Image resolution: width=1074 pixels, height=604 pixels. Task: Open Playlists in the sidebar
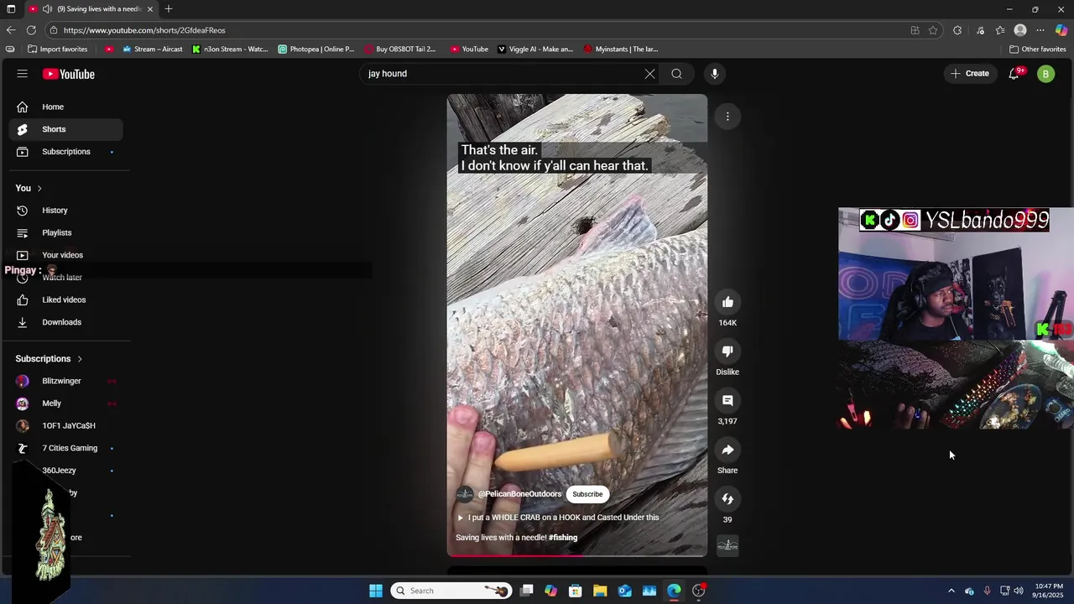click(x=65, y=232)
